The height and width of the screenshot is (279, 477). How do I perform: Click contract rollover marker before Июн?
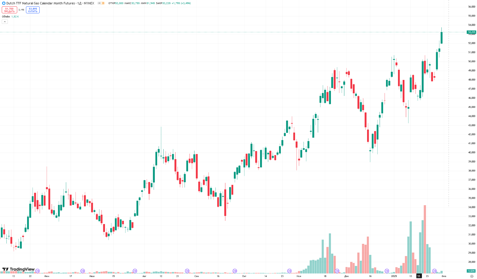[38, 271]
